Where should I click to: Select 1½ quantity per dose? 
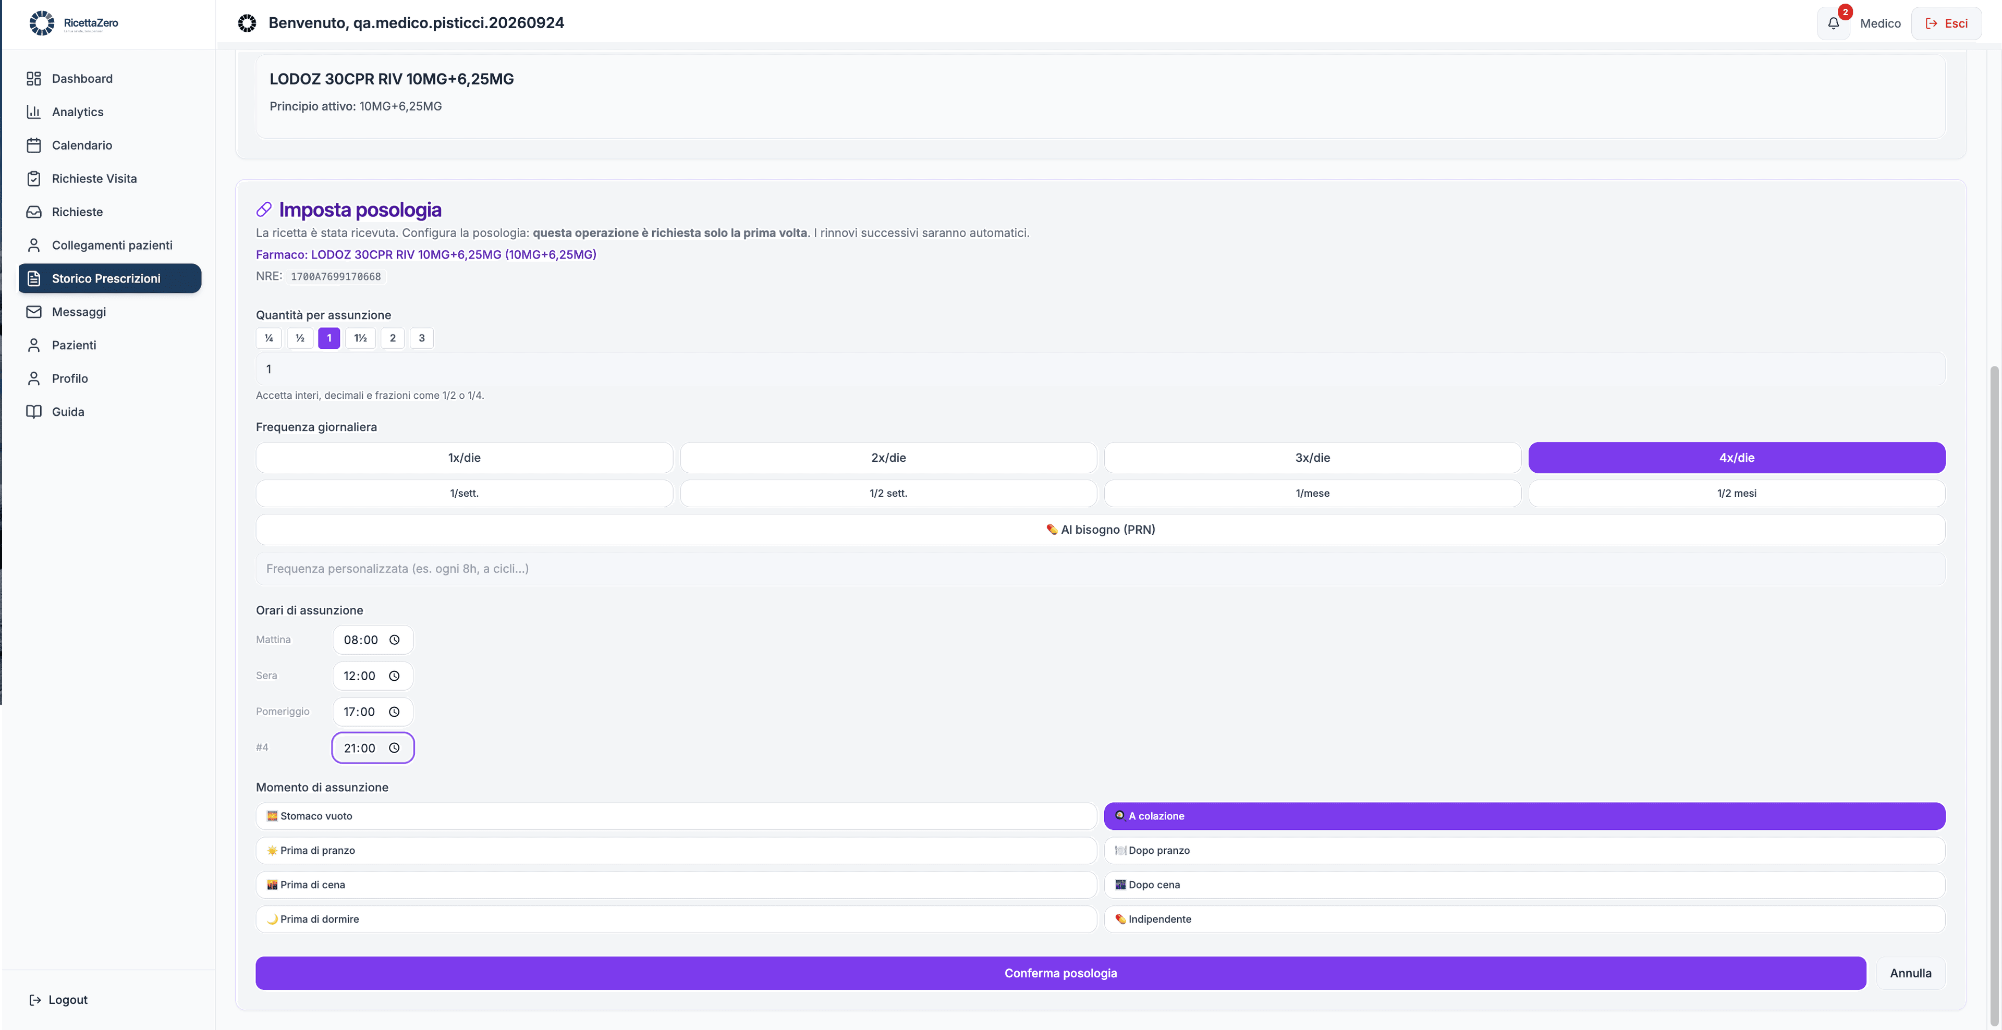[x=361, y=338]
